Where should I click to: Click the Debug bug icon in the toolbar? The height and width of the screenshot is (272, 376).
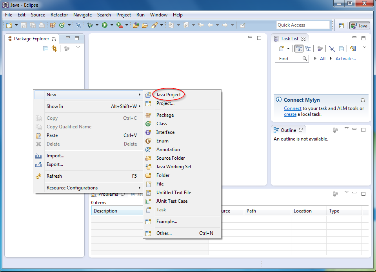(x=90, y=25)
